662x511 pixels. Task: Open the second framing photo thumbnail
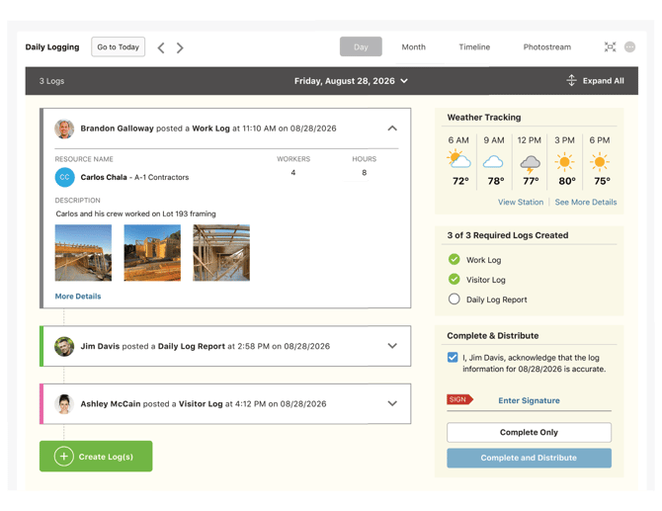(152, 253)
